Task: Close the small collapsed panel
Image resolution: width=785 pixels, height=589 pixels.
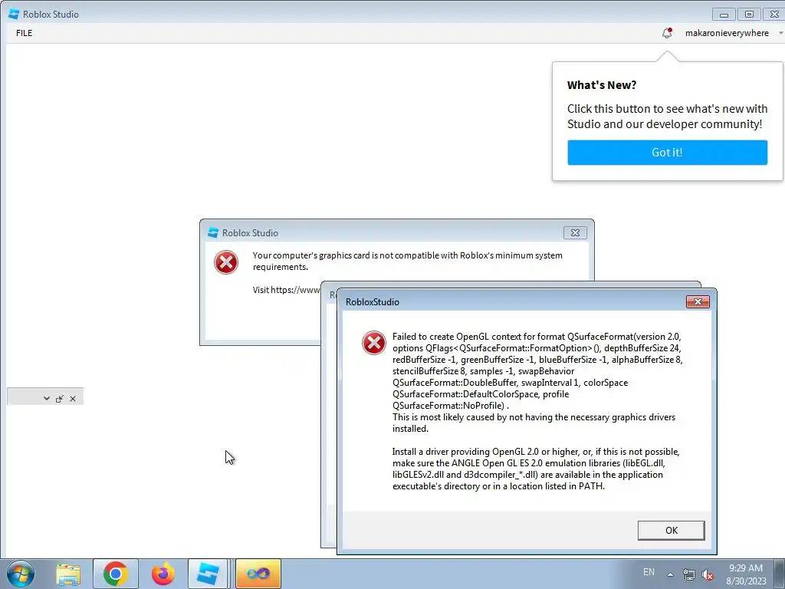Action: point(73,399)
